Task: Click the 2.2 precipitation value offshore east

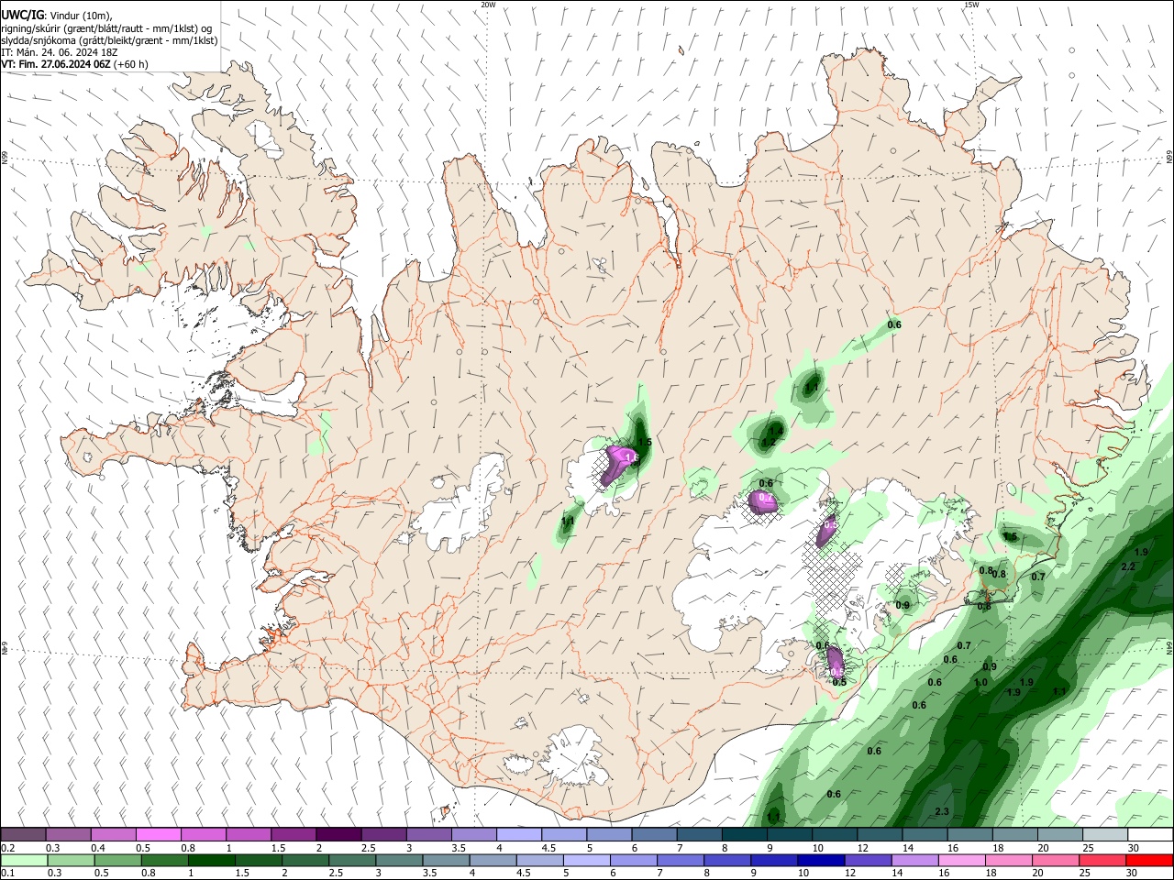Action: pyautogui.click(x=1128, y=567)
